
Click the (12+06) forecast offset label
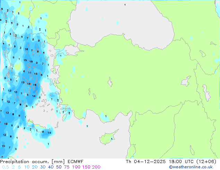(206, 162)
